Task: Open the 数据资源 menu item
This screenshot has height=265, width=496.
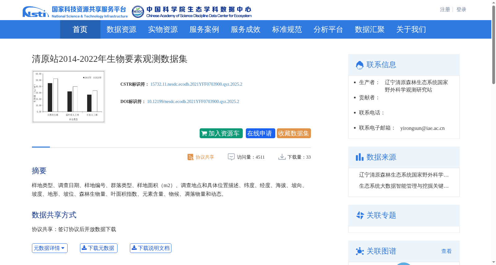Action: pyautogui.click(x=121, y=29)
